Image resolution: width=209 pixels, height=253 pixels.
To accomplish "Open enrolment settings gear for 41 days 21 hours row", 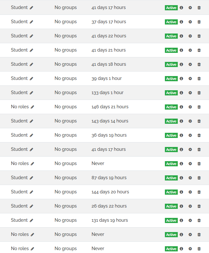I will 190,50.
